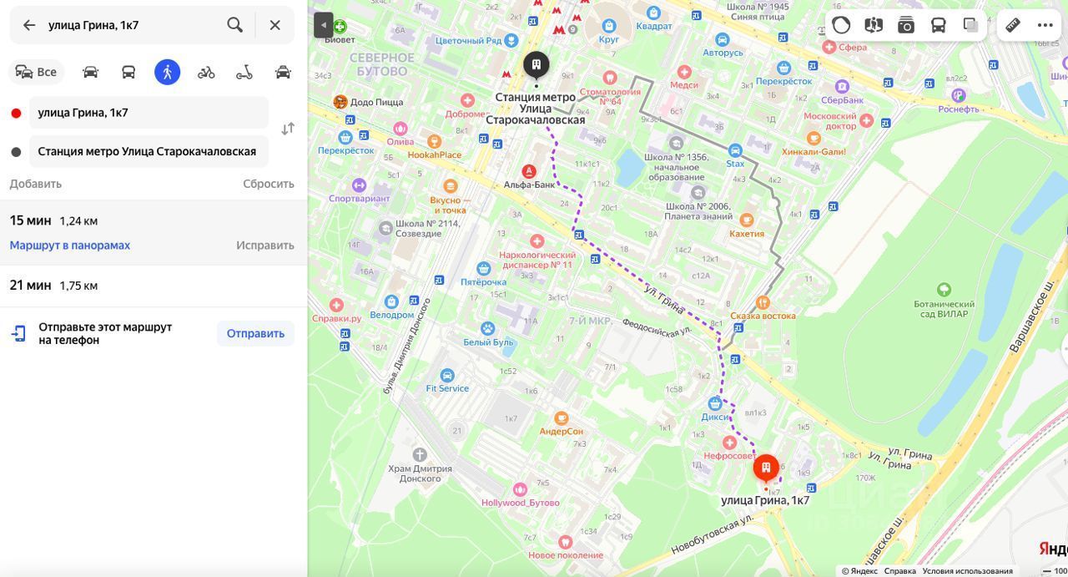Click the Дикси store icon
This screenshot has width=1068, height=577.
tap(715, 404)
